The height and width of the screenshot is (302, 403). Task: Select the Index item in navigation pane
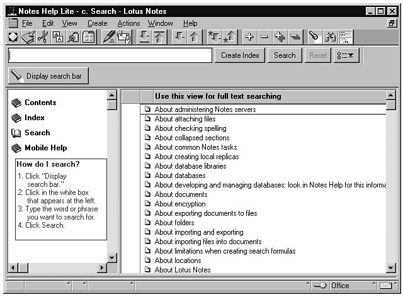coord(35,118)
